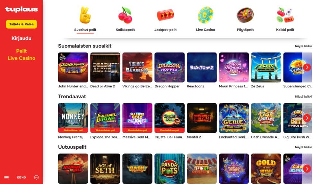Open the live chat bubble icon
Screen dimensions: 321x184
point(36,178)
